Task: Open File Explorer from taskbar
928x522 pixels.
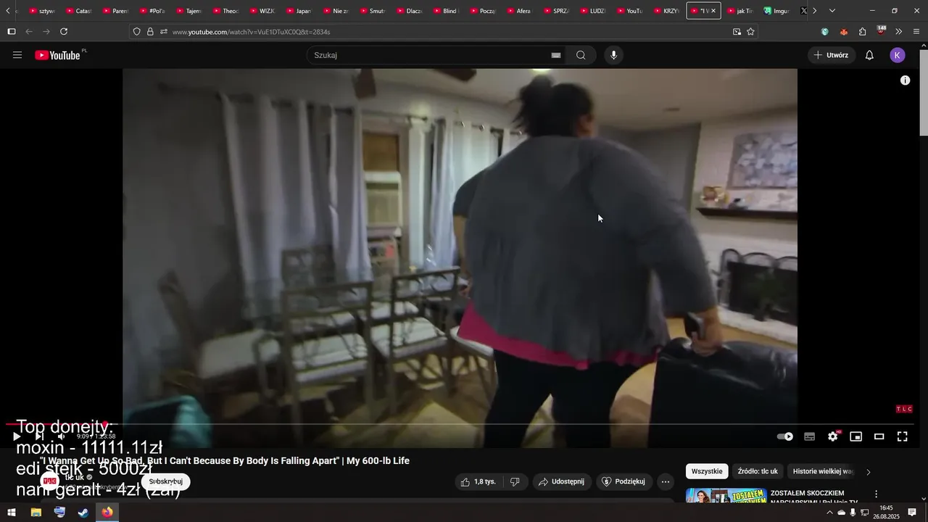Action: (x=36, y=513)
